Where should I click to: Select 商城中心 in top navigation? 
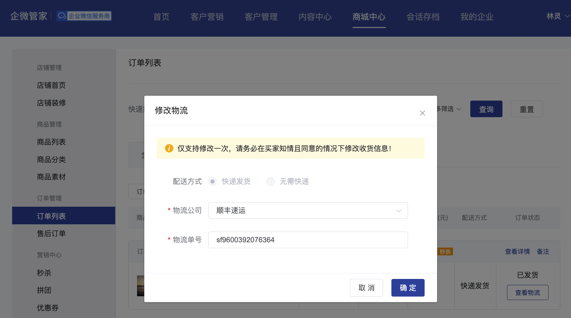click(x=369, y=17)
